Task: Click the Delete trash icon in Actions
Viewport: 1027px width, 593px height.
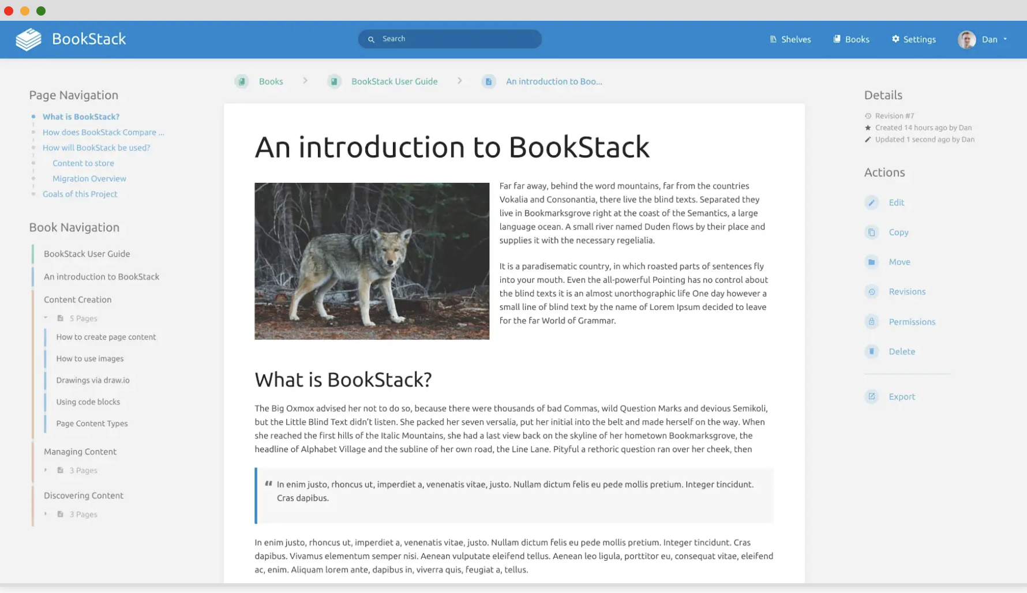Action: 872,351
